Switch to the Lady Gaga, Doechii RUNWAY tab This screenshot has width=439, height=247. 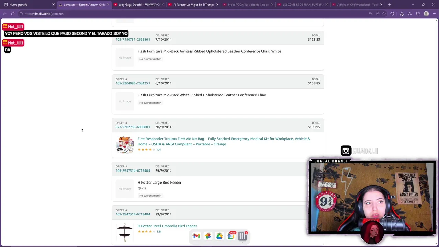click(139, 5)
